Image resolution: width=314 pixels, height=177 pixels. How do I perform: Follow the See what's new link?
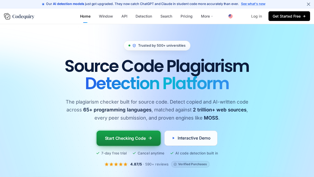253,4
